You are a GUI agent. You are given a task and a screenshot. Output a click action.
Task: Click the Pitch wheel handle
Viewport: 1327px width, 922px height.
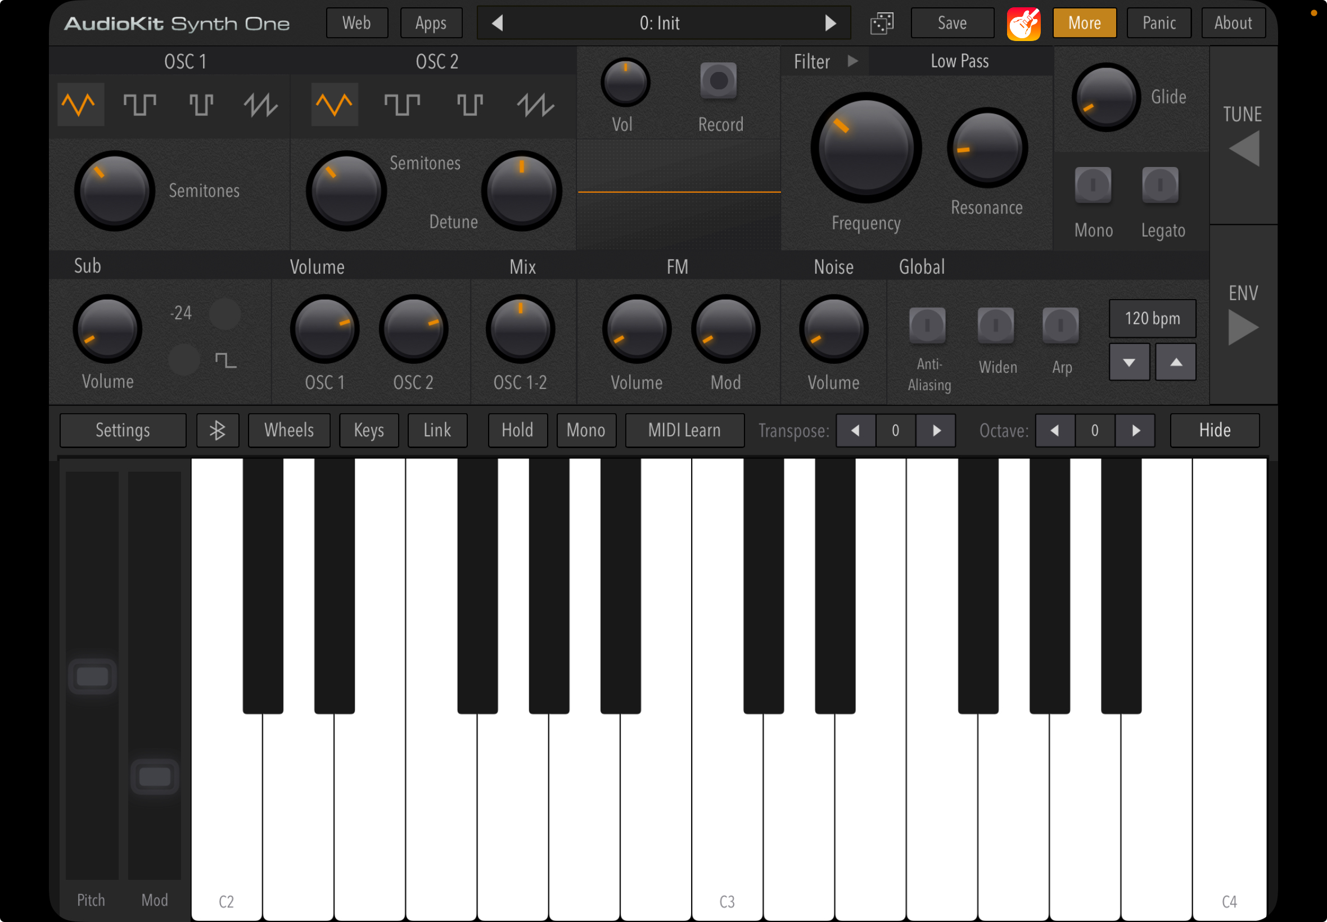click(92, 676)
